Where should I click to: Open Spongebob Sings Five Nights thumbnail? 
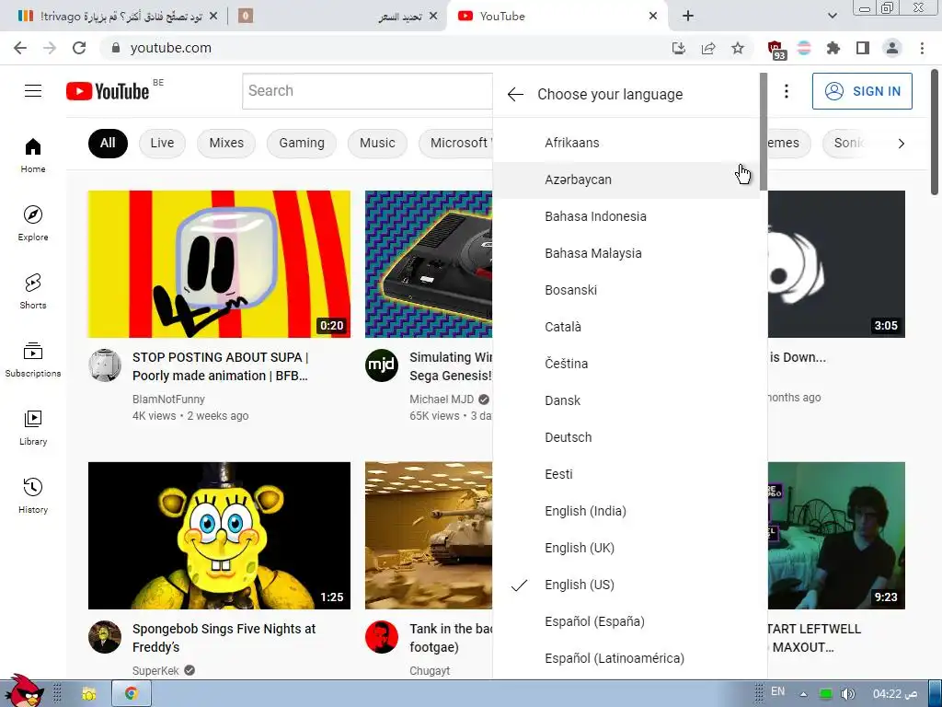[219, 536]
